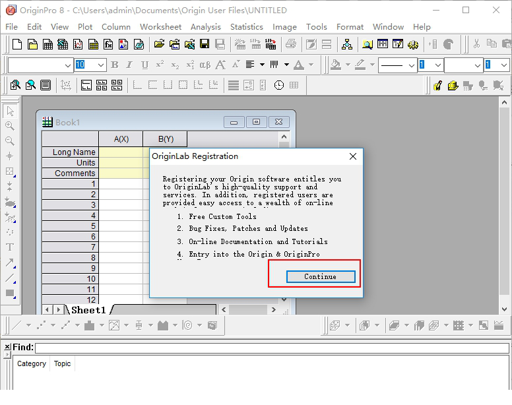Click the Column chart plot button
Viewport: 512px width, 405px height.
point(90,325)
